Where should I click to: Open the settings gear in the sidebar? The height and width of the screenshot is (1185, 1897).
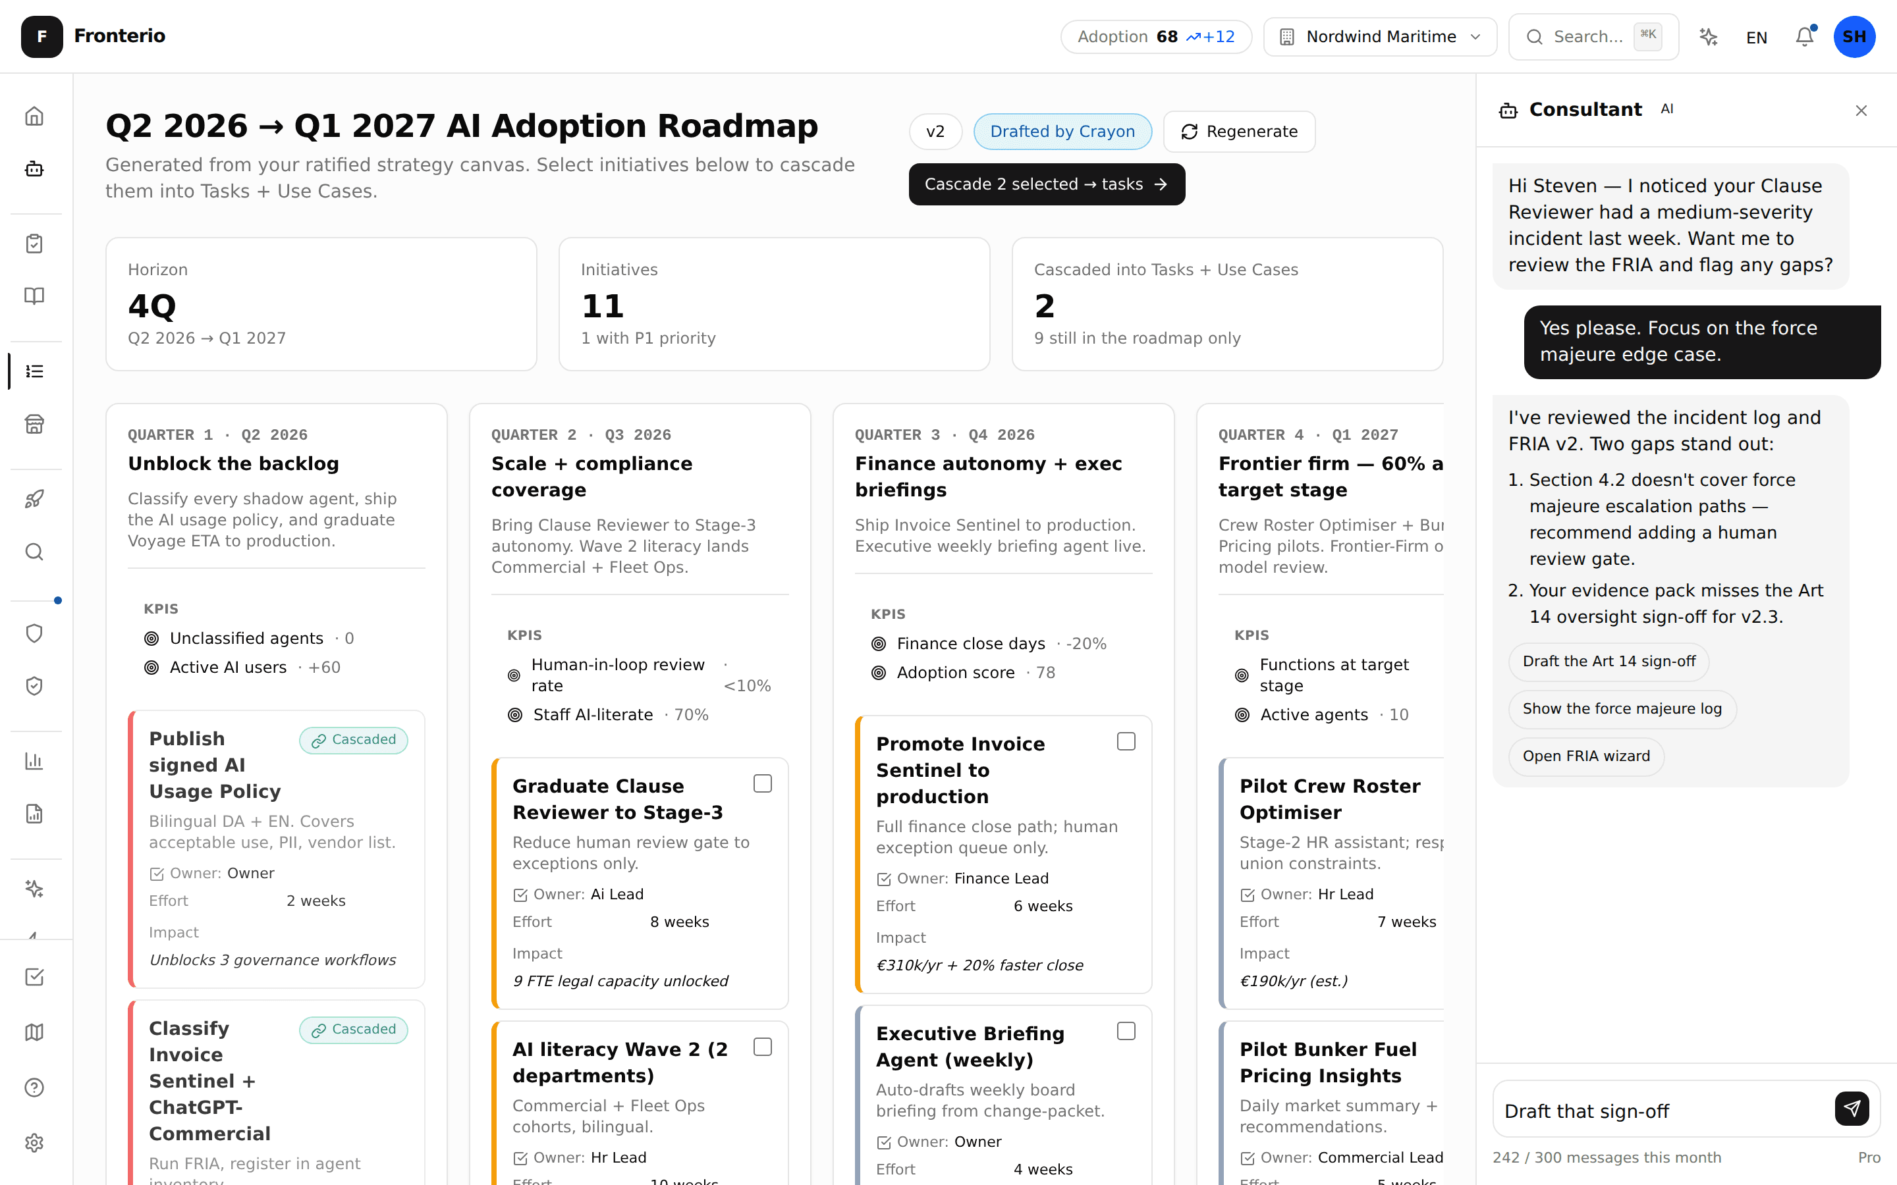tap(34, 1143)
